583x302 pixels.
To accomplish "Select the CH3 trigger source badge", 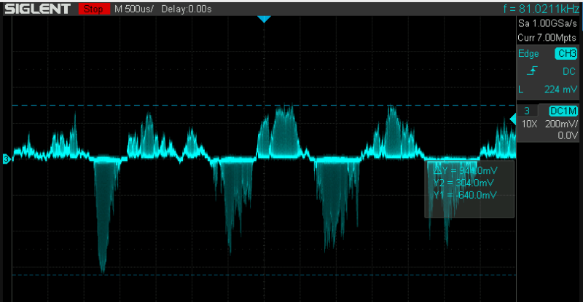I will click(566, 54).
